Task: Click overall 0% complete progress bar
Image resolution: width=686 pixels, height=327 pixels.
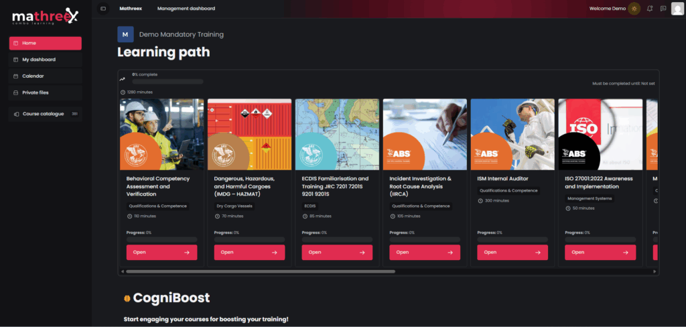Action: coord(167,82)
